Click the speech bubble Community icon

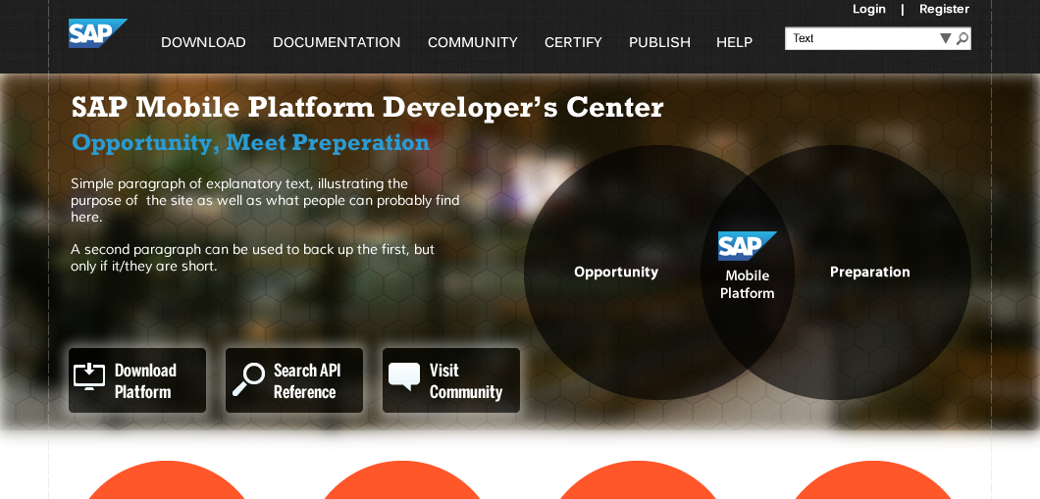pyautogui.click(x=404, y=376)
